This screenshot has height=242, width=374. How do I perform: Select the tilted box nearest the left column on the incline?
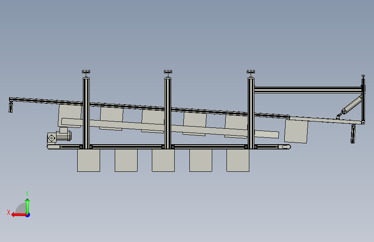(70, 116)
